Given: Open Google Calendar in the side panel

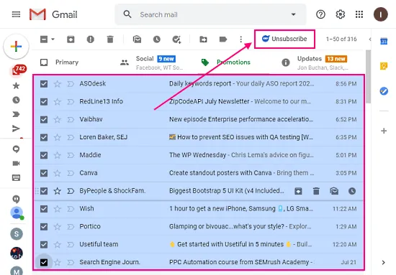Looking at the screenshot, I should (x=384, y=41).
